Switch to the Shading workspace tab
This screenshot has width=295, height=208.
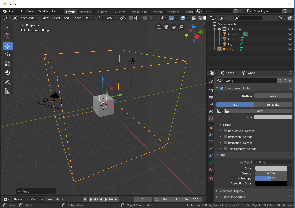point(157,12)
